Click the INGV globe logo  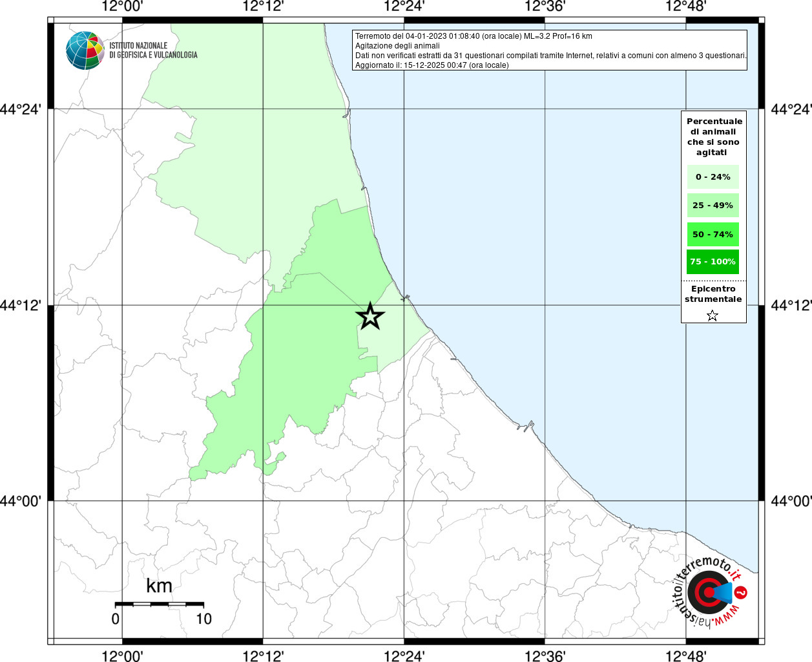(x=85, y=50)
